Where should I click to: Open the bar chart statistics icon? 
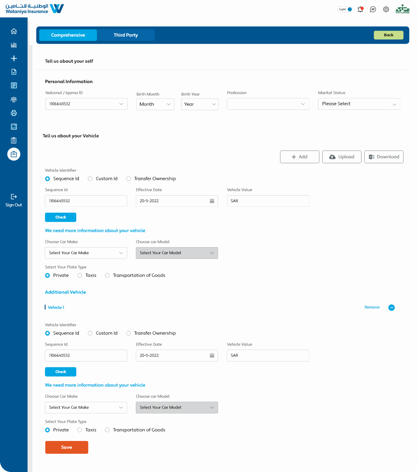[14, 45]
